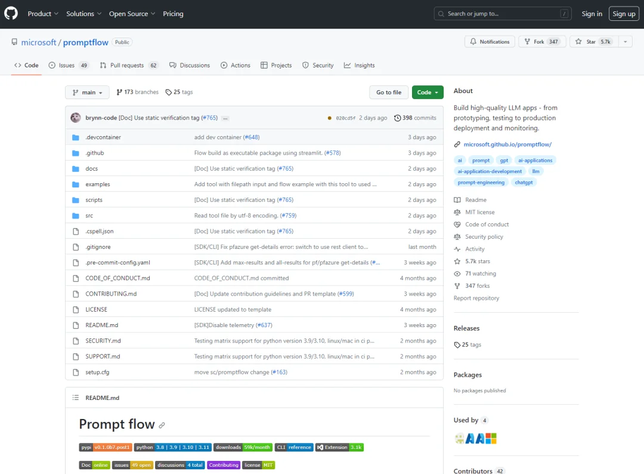Open the downloads 59k/month badge
The height and width of the screenshot is (474, 644).
click(243, 447)
